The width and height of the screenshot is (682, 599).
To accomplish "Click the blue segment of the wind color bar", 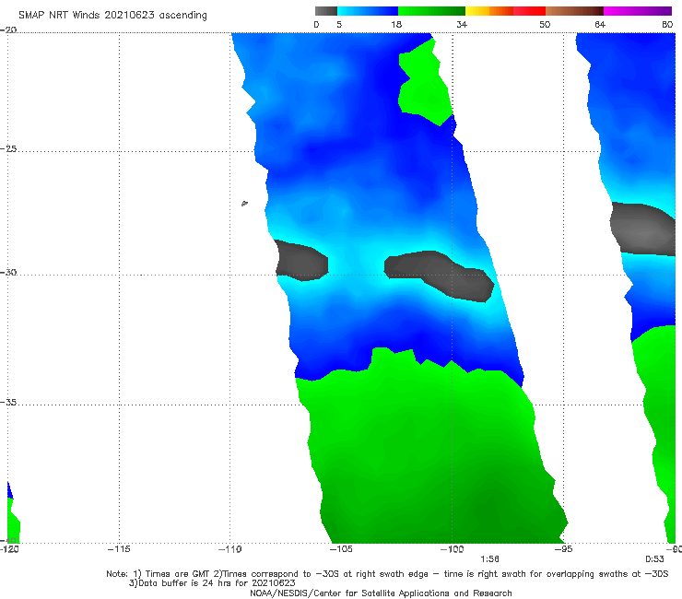I will (368, 11).
